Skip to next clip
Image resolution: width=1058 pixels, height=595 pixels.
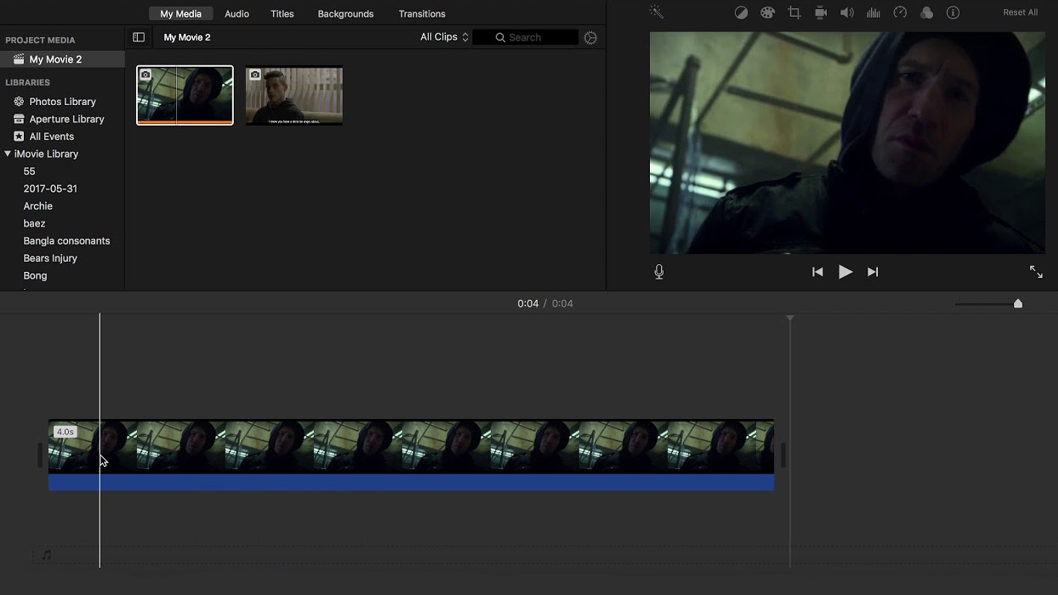click(x=873, y=272)
